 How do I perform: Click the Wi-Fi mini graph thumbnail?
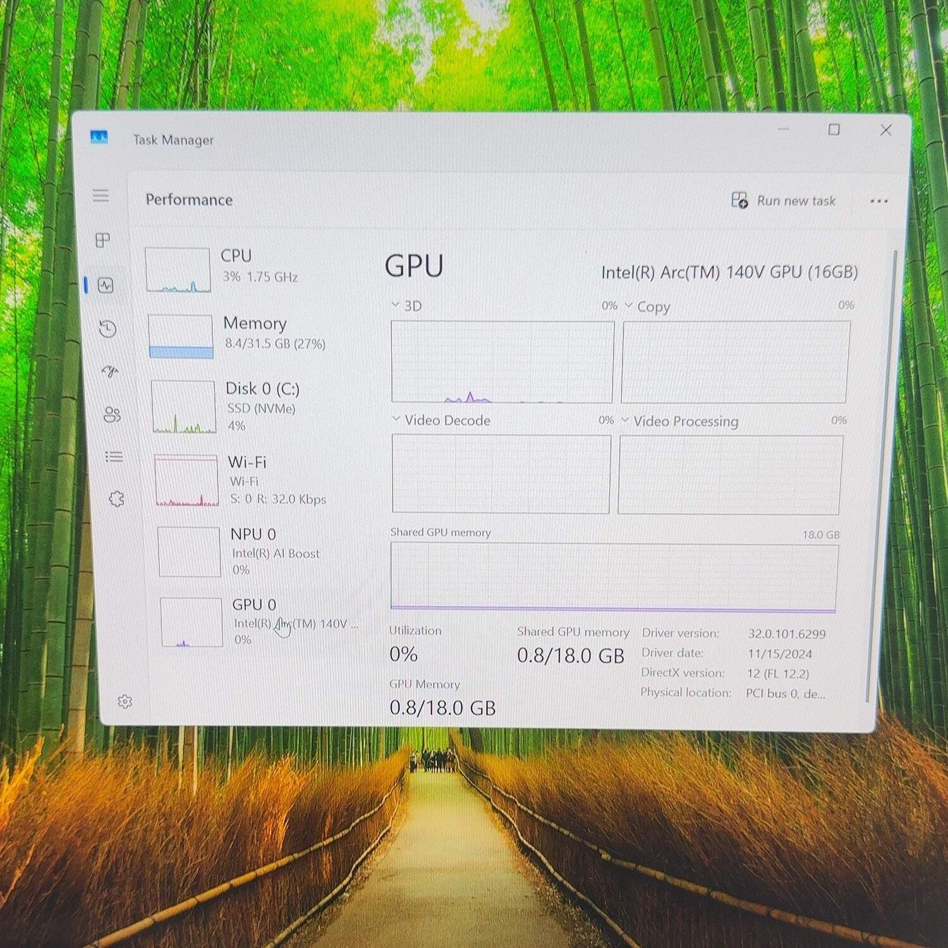(187, 480)
